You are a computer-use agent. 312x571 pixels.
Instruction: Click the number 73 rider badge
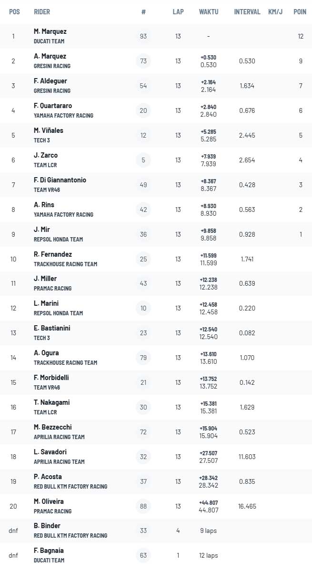[143, 61]
